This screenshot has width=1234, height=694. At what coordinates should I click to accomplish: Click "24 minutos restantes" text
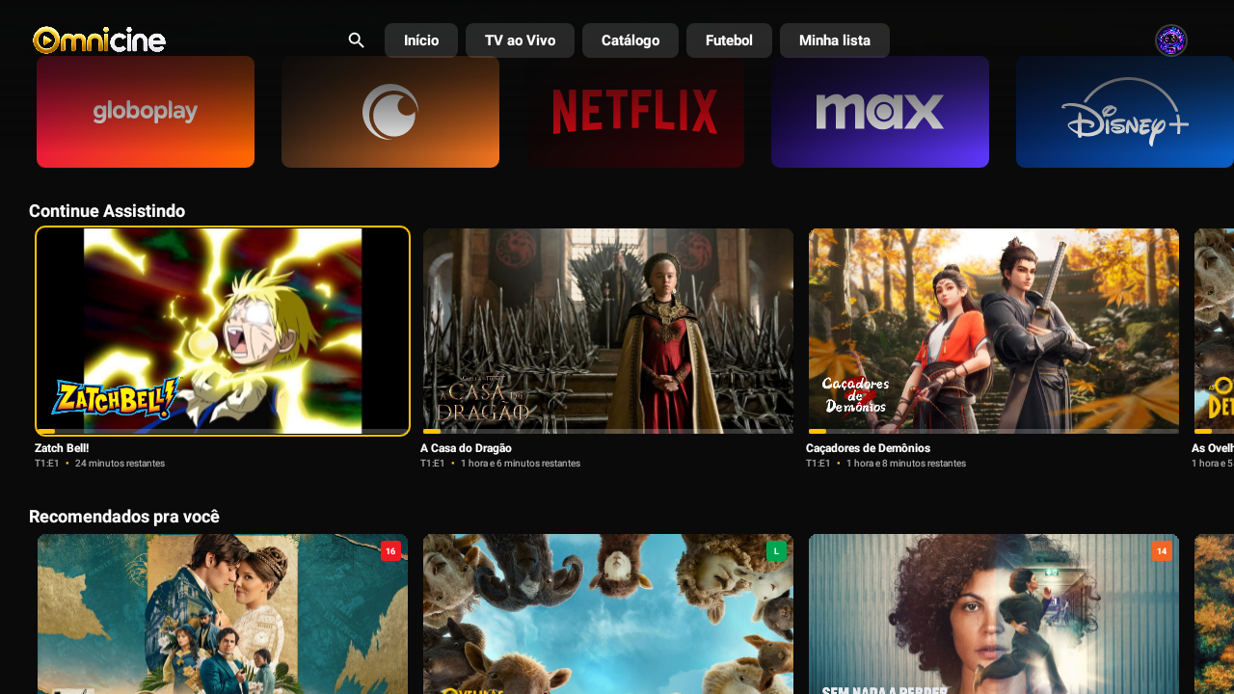pyautogui.click(x=120, y=464)
